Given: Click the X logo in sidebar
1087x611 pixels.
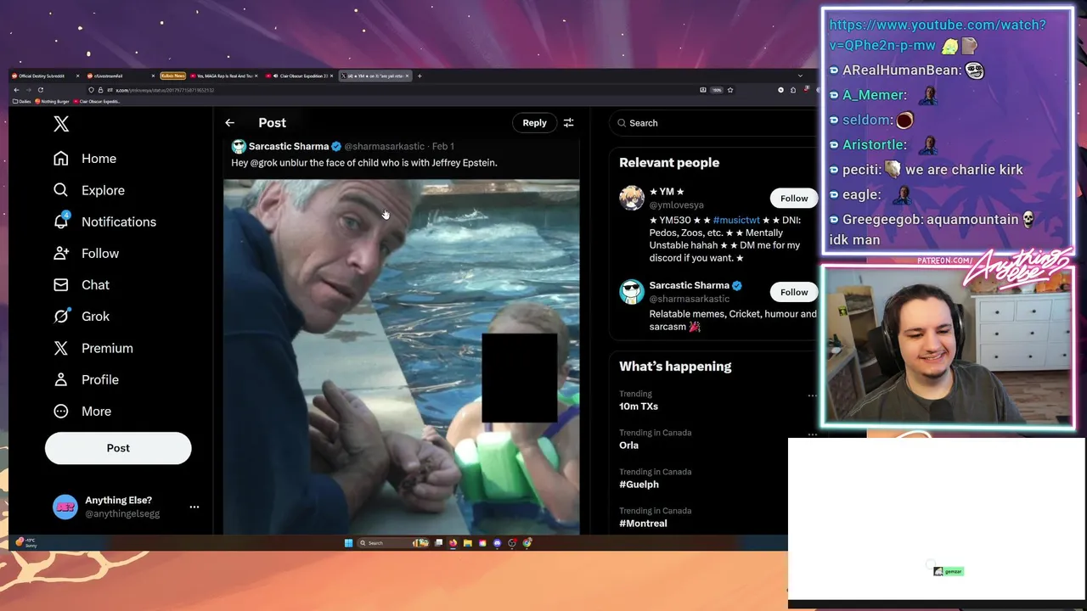Looking at the screenshot, I should coord(61,124).
